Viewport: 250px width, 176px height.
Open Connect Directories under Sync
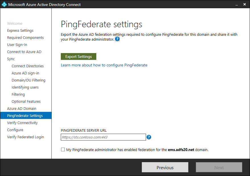28,66
